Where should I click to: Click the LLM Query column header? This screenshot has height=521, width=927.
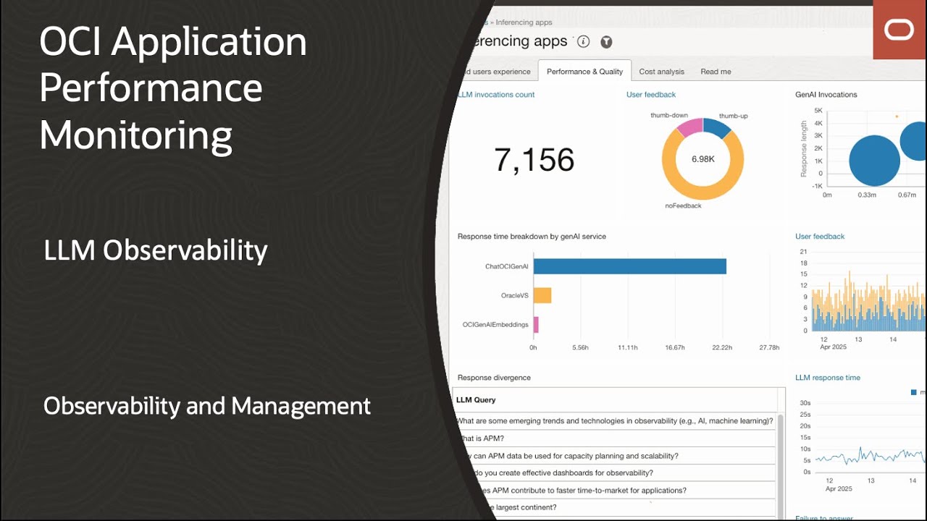[x=476, y=399]
